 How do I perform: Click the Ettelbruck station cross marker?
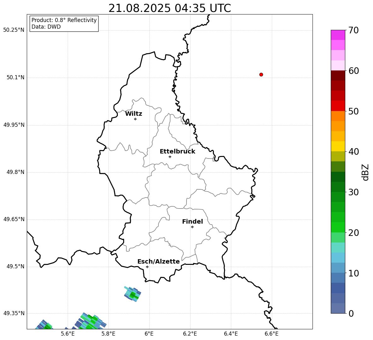(170, 157)
